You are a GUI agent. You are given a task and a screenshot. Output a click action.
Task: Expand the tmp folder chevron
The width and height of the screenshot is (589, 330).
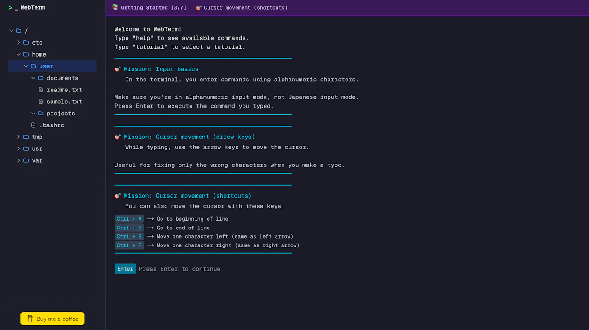click(x=18, y=137)
